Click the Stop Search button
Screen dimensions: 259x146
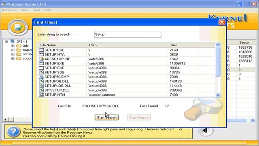coord(139,118)
